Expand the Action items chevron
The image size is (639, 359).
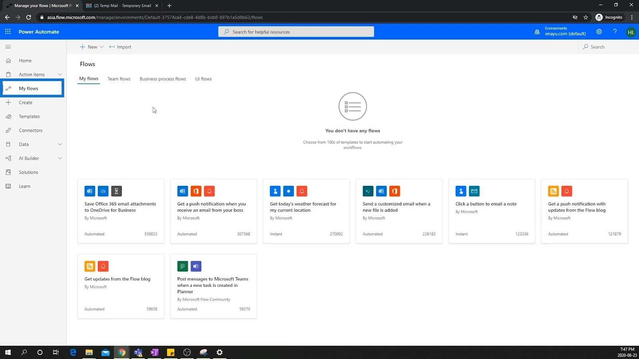[60, 75]
